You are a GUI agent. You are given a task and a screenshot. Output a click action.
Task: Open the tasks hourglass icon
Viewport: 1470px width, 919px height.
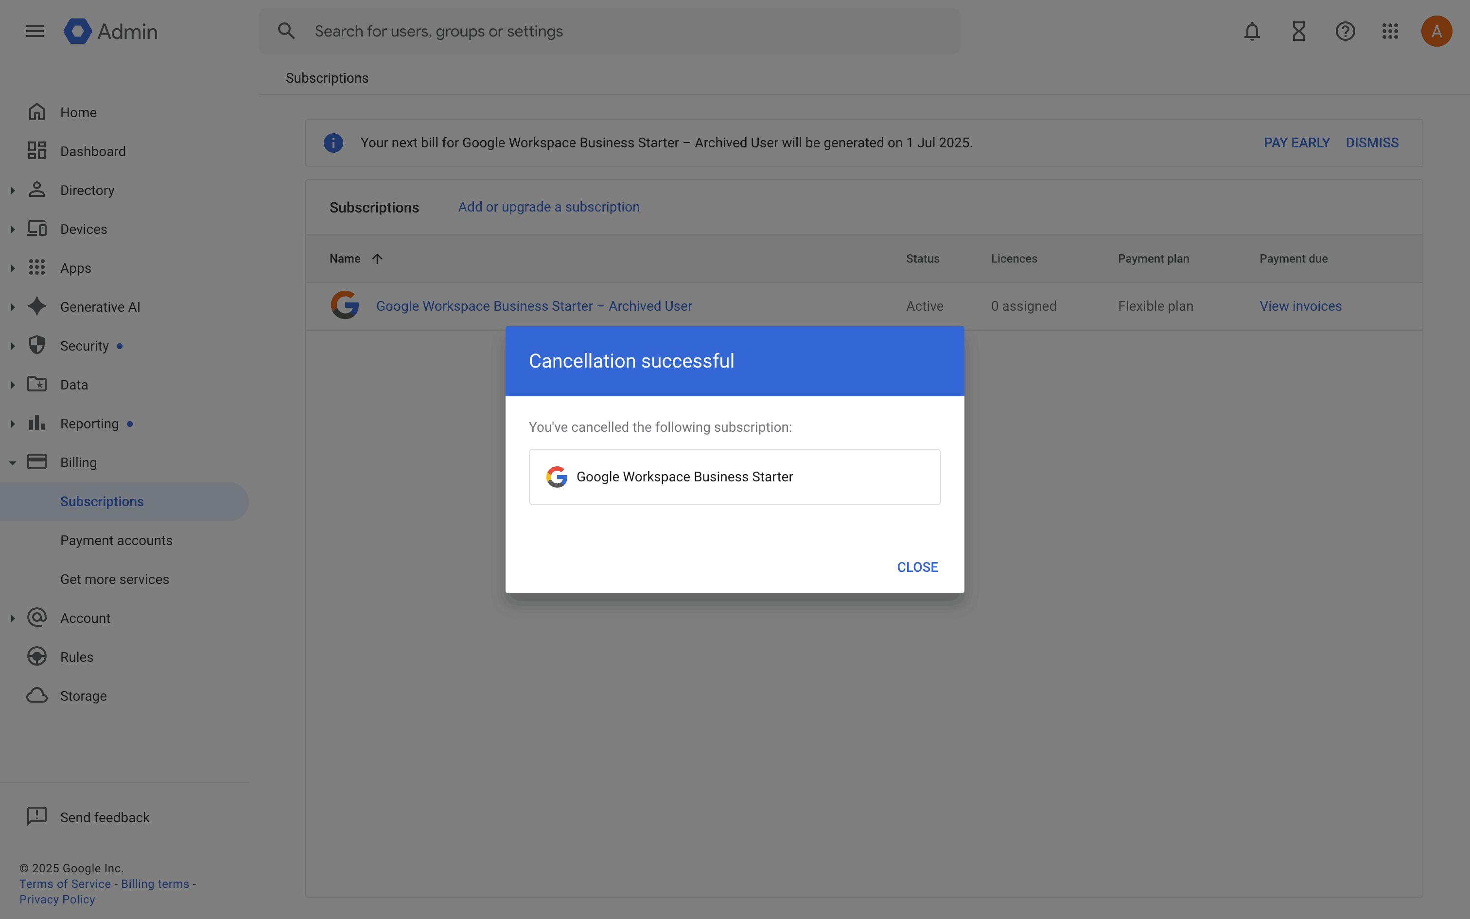[1299, 31]
